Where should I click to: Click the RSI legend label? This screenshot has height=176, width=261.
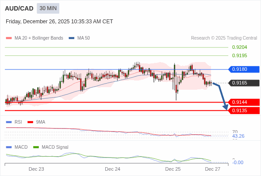coord(18,122)
